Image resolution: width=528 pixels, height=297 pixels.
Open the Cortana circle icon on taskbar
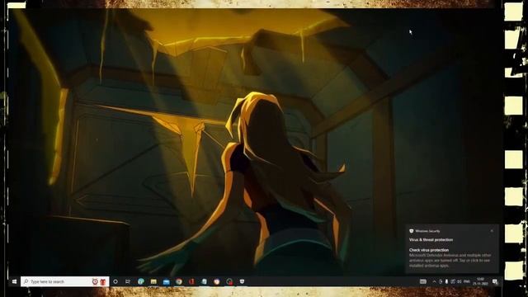[115, 281]
